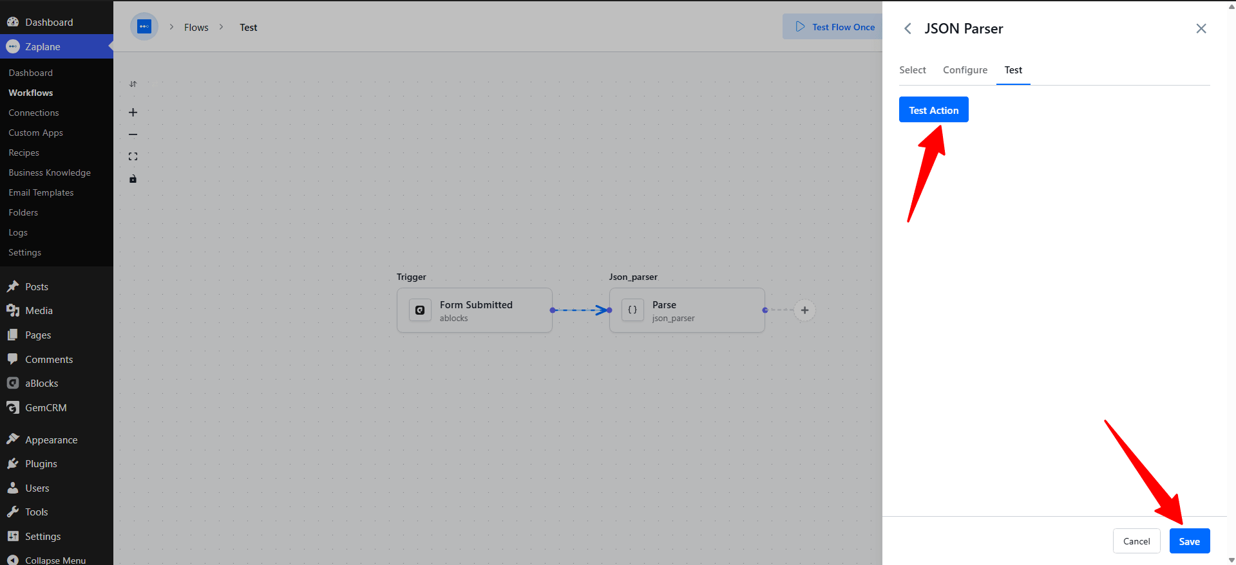Click the fit view icon on canvas
Image resolution: width=1236 pixels, height=565 pixels.
click(x=133, y=156)
